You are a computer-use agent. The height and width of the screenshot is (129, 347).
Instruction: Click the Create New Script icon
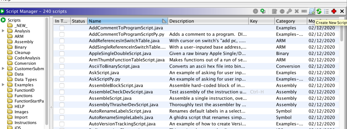click(x=312, y=11)
